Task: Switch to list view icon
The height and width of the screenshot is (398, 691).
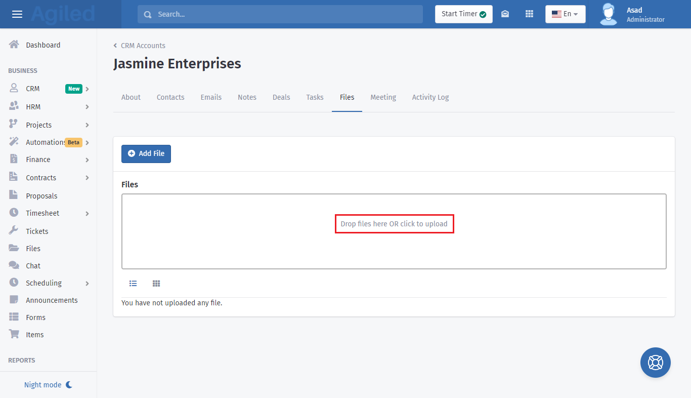Action: point(133,284)
